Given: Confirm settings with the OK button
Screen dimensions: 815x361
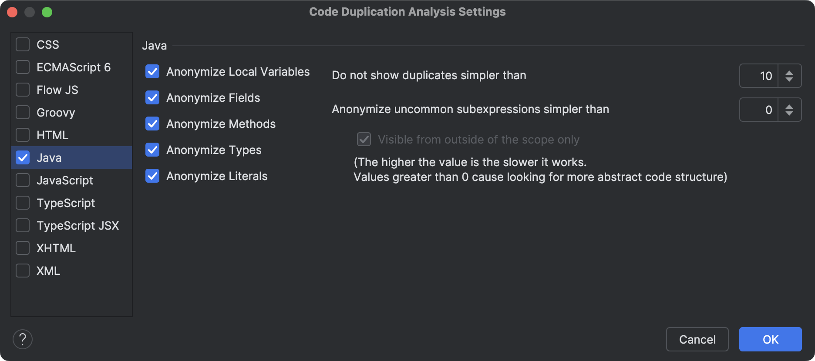Looking at the screenshot, I should (x=770, y=339).
